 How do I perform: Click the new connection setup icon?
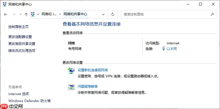(x=71, y=71)
